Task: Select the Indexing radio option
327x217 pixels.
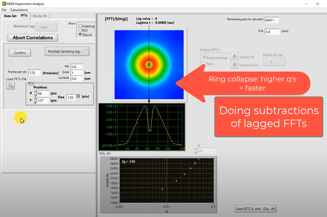Action: click(x=80, y=26)
